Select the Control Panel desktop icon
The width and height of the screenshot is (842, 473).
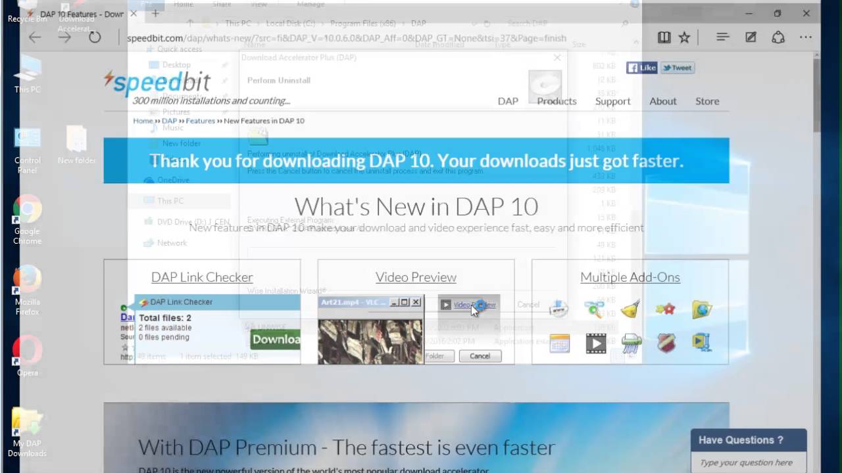(x=27, y=150)
